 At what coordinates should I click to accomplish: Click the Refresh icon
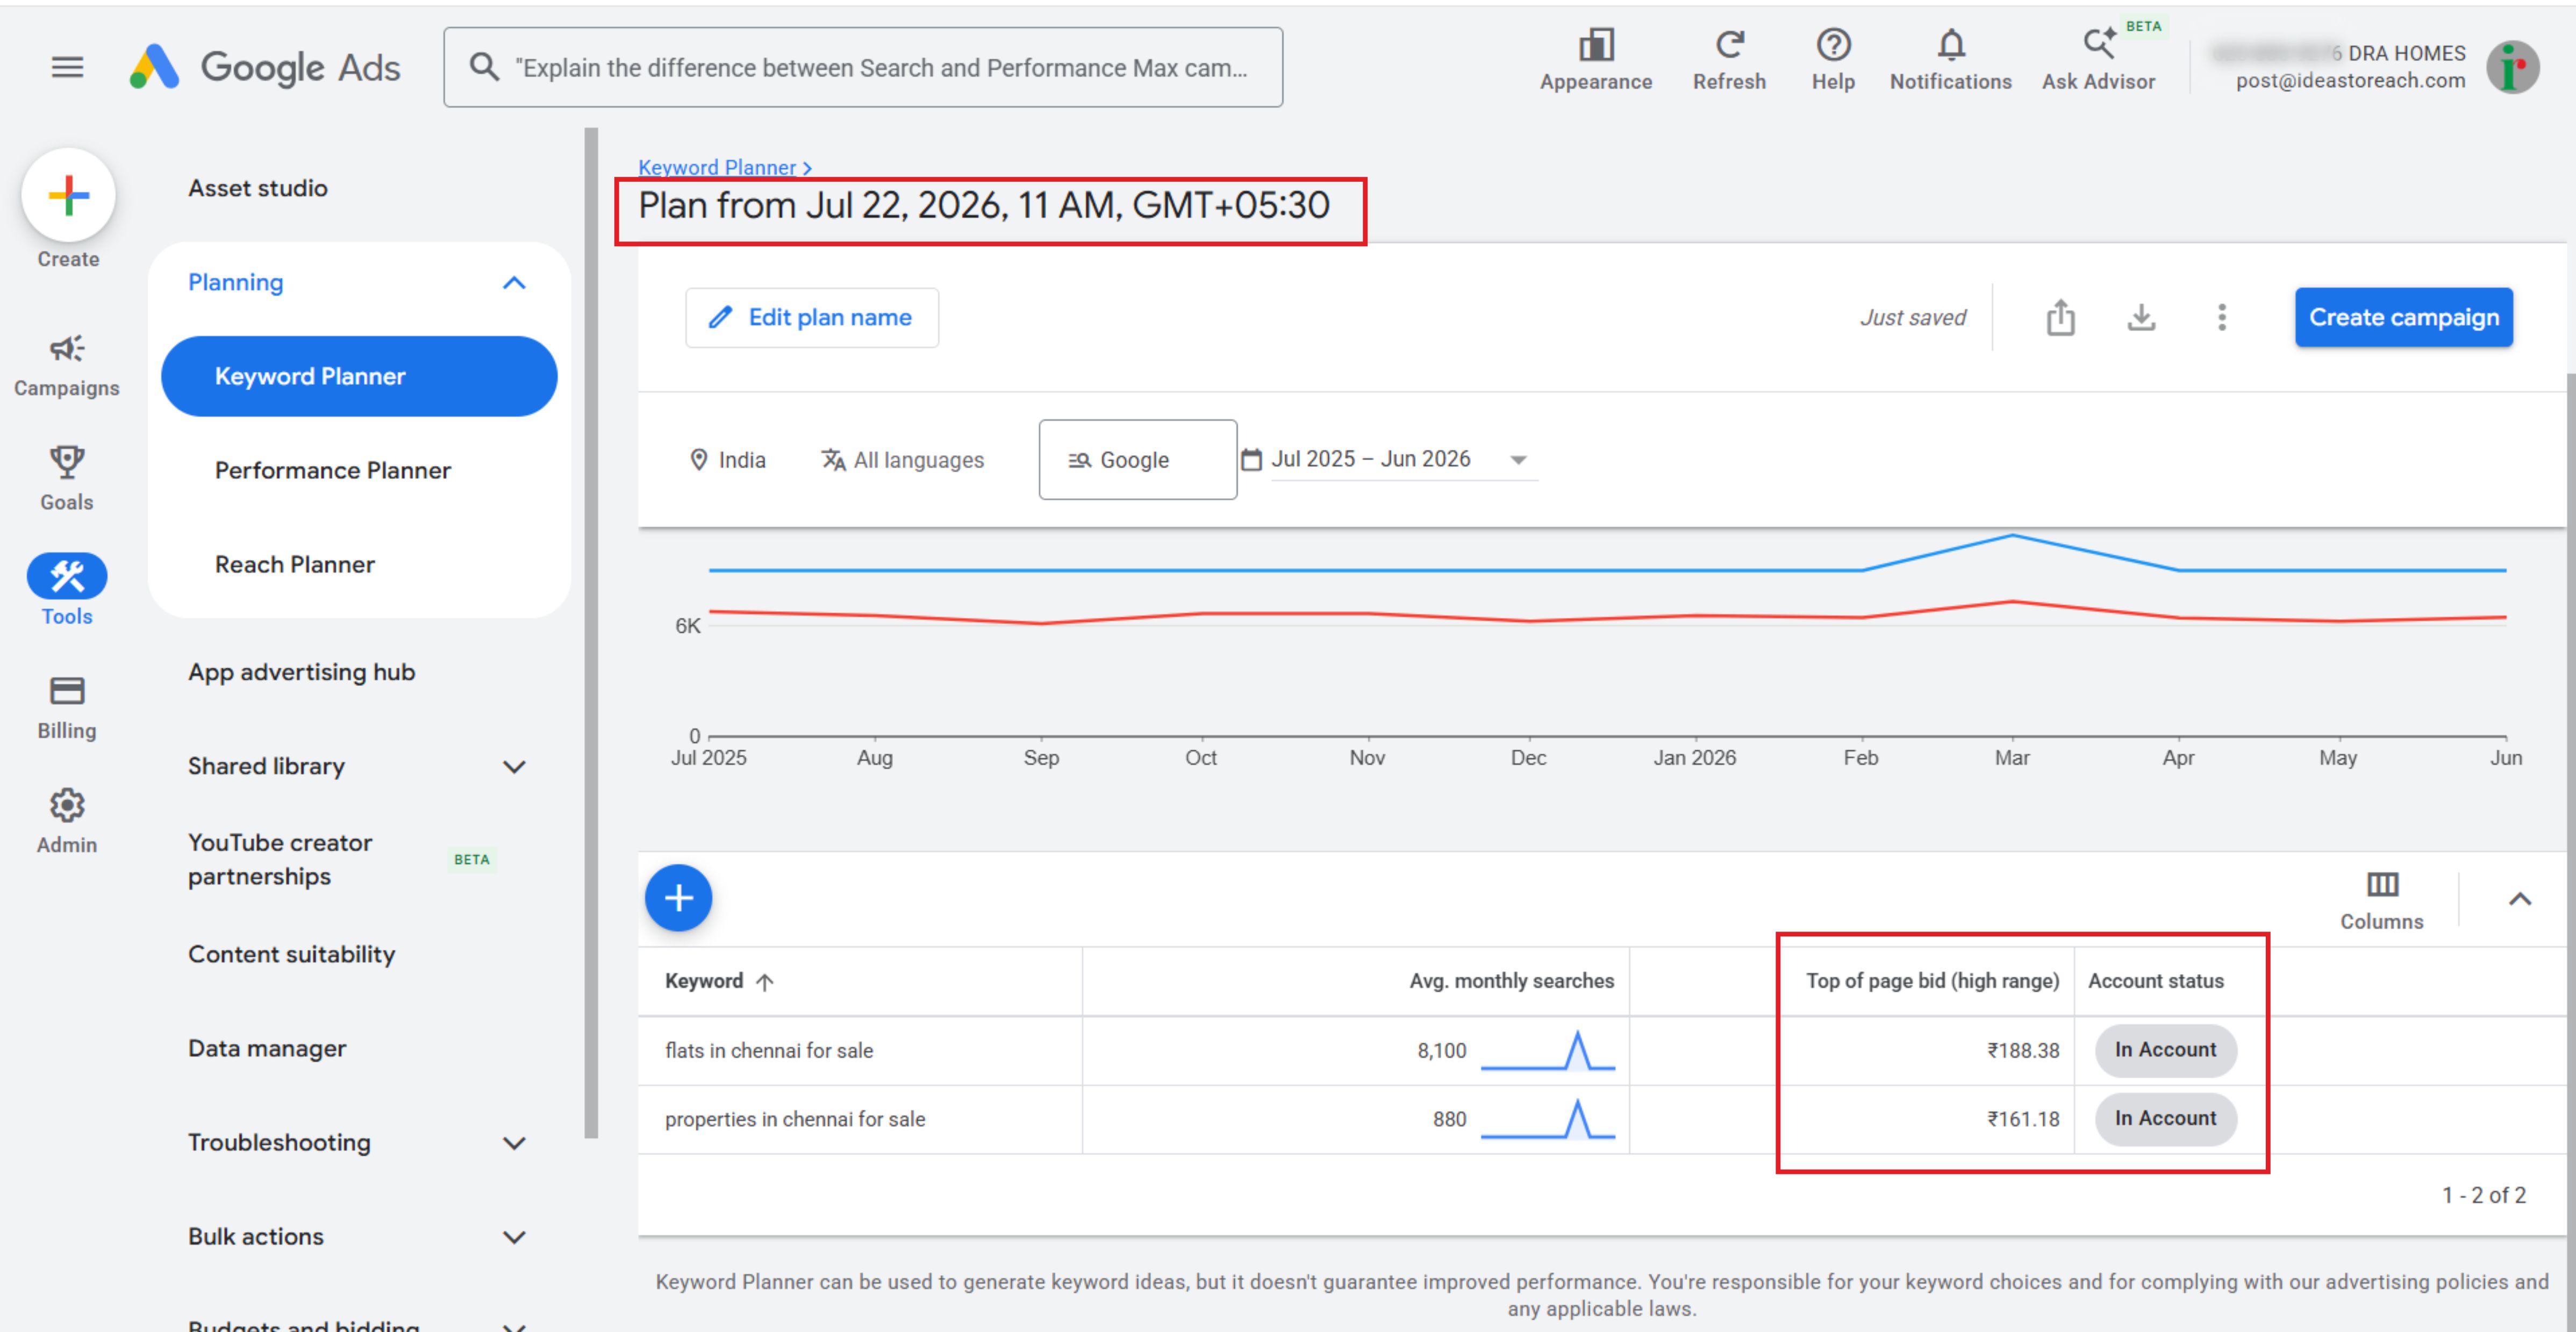(1729, 60)
